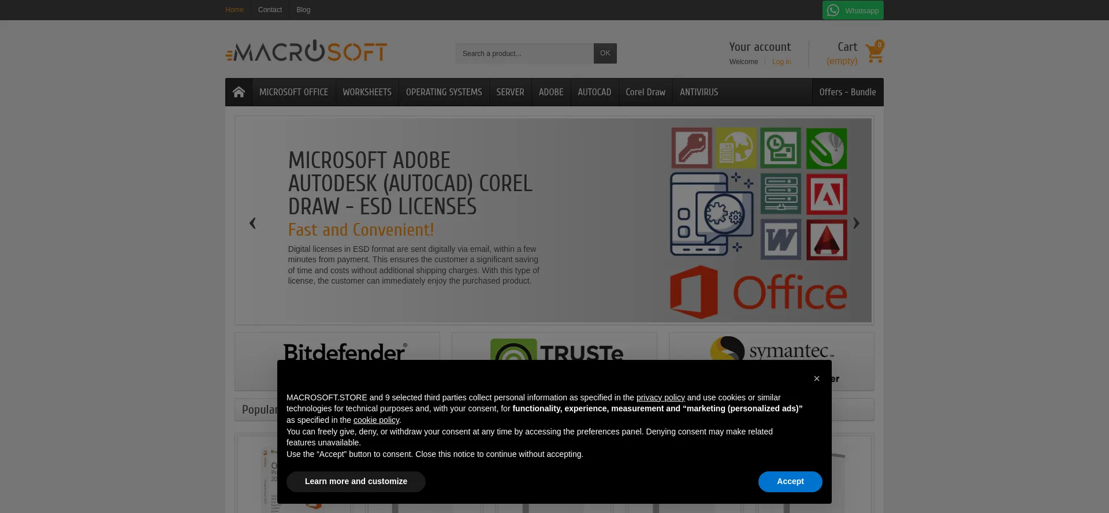Click the blue device settings illustration
Image resolution: width=1109 pixels, height=513 pixels.
tap(712, 214)
